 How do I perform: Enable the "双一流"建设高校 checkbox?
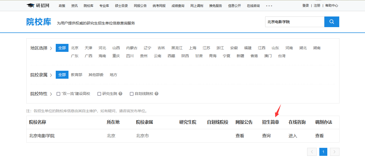(x=58, y=94)
